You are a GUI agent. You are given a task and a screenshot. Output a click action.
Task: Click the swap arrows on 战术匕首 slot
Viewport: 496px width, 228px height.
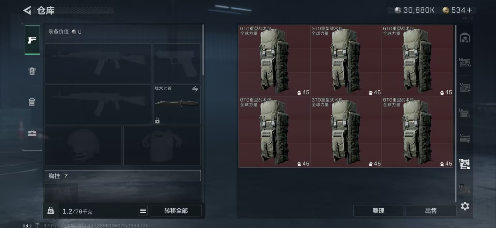[195, 89]
